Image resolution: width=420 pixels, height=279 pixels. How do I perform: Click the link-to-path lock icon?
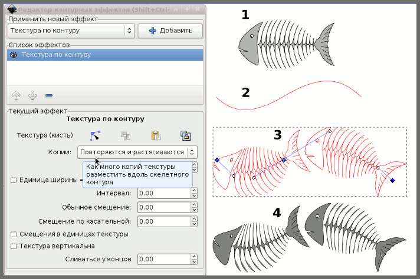click(185, 135)
